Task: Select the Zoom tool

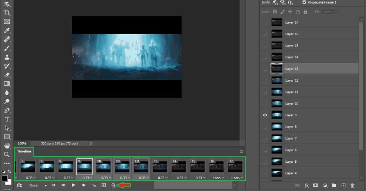Action: (x=7, y=155)
